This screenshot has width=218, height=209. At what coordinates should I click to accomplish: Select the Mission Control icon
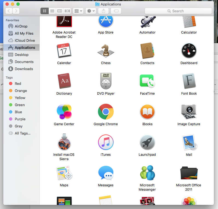64,201
